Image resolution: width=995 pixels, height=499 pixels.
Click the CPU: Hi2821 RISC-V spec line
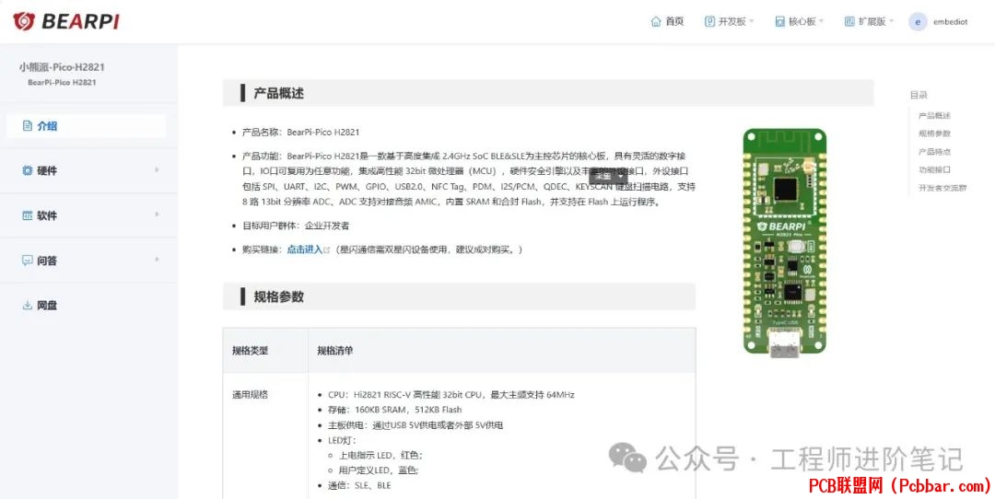click(451, 395)
